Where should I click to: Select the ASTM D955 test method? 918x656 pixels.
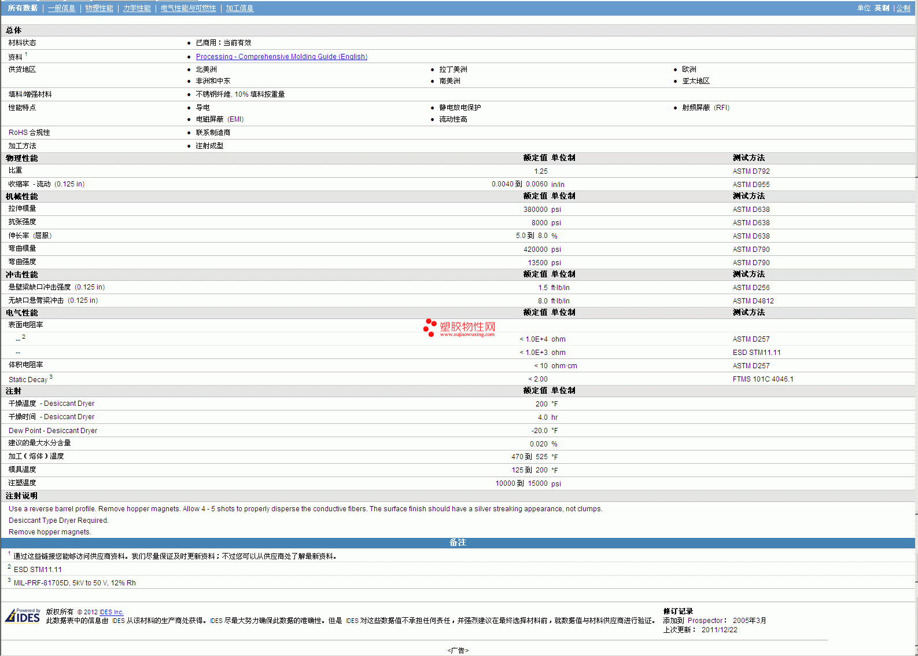pyautogui.click(x=751, y=185)
